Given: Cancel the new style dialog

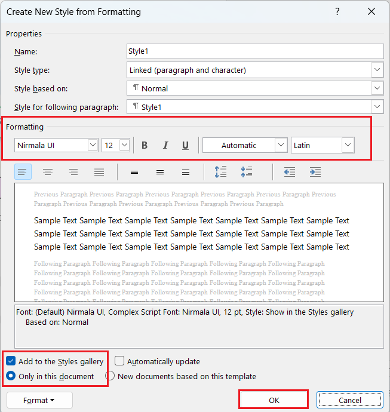Looking at the screenshot, I should point(350,400).
